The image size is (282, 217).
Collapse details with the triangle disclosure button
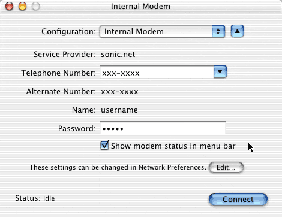237,31
